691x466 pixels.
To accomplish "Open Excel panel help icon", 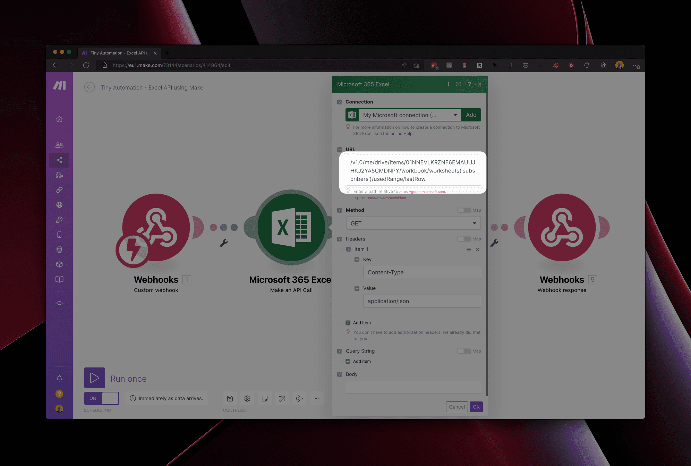I will pos(469,84).
